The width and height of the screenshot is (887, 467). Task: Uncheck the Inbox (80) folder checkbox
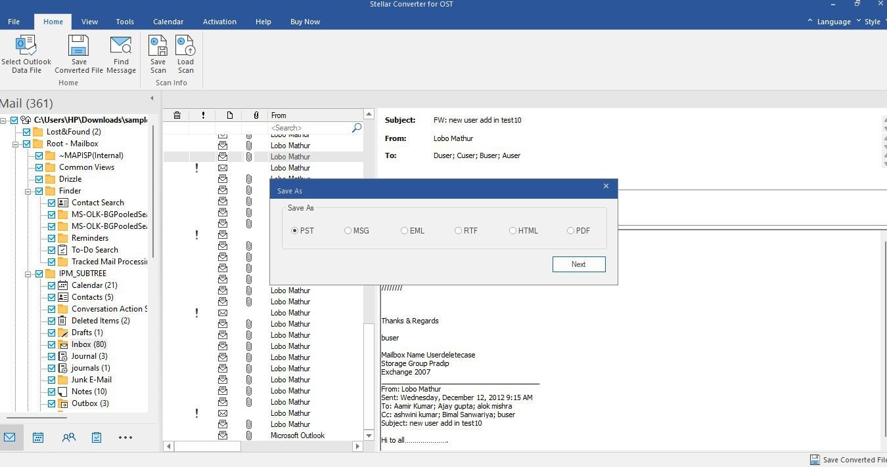coord(51,344)
